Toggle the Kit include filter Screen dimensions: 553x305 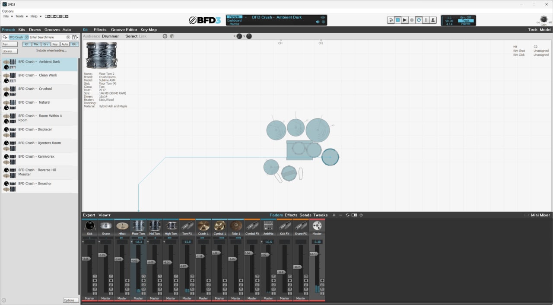point(27,44)
